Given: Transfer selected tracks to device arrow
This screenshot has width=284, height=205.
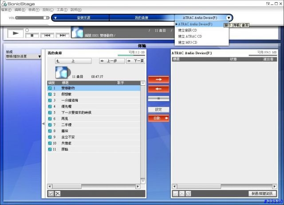Looking at the screenshot, I should [x=159, y=80].
